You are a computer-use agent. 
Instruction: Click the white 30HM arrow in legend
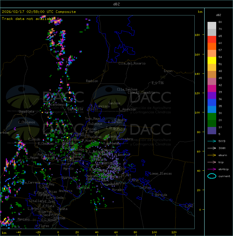pyautogui.click(x=212, y=148)
